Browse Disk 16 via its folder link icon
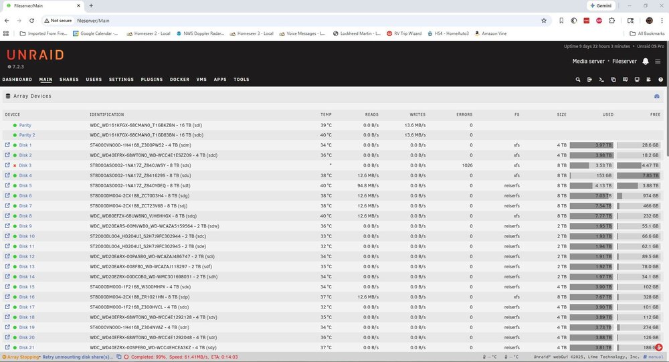Image resolution: width=669 pixels, height=362 pixels. coord(7,296)
